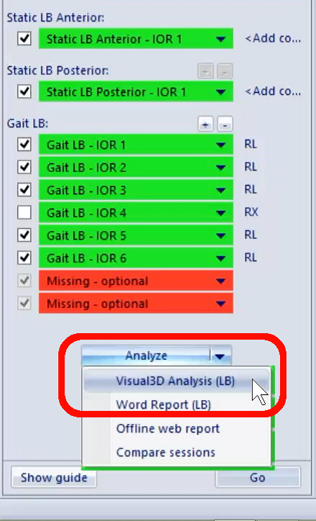The width and height of the screenshot is (316, 521).
Task: Open the Analyze split-button dropdown arrow
Action: pos(220,356)
